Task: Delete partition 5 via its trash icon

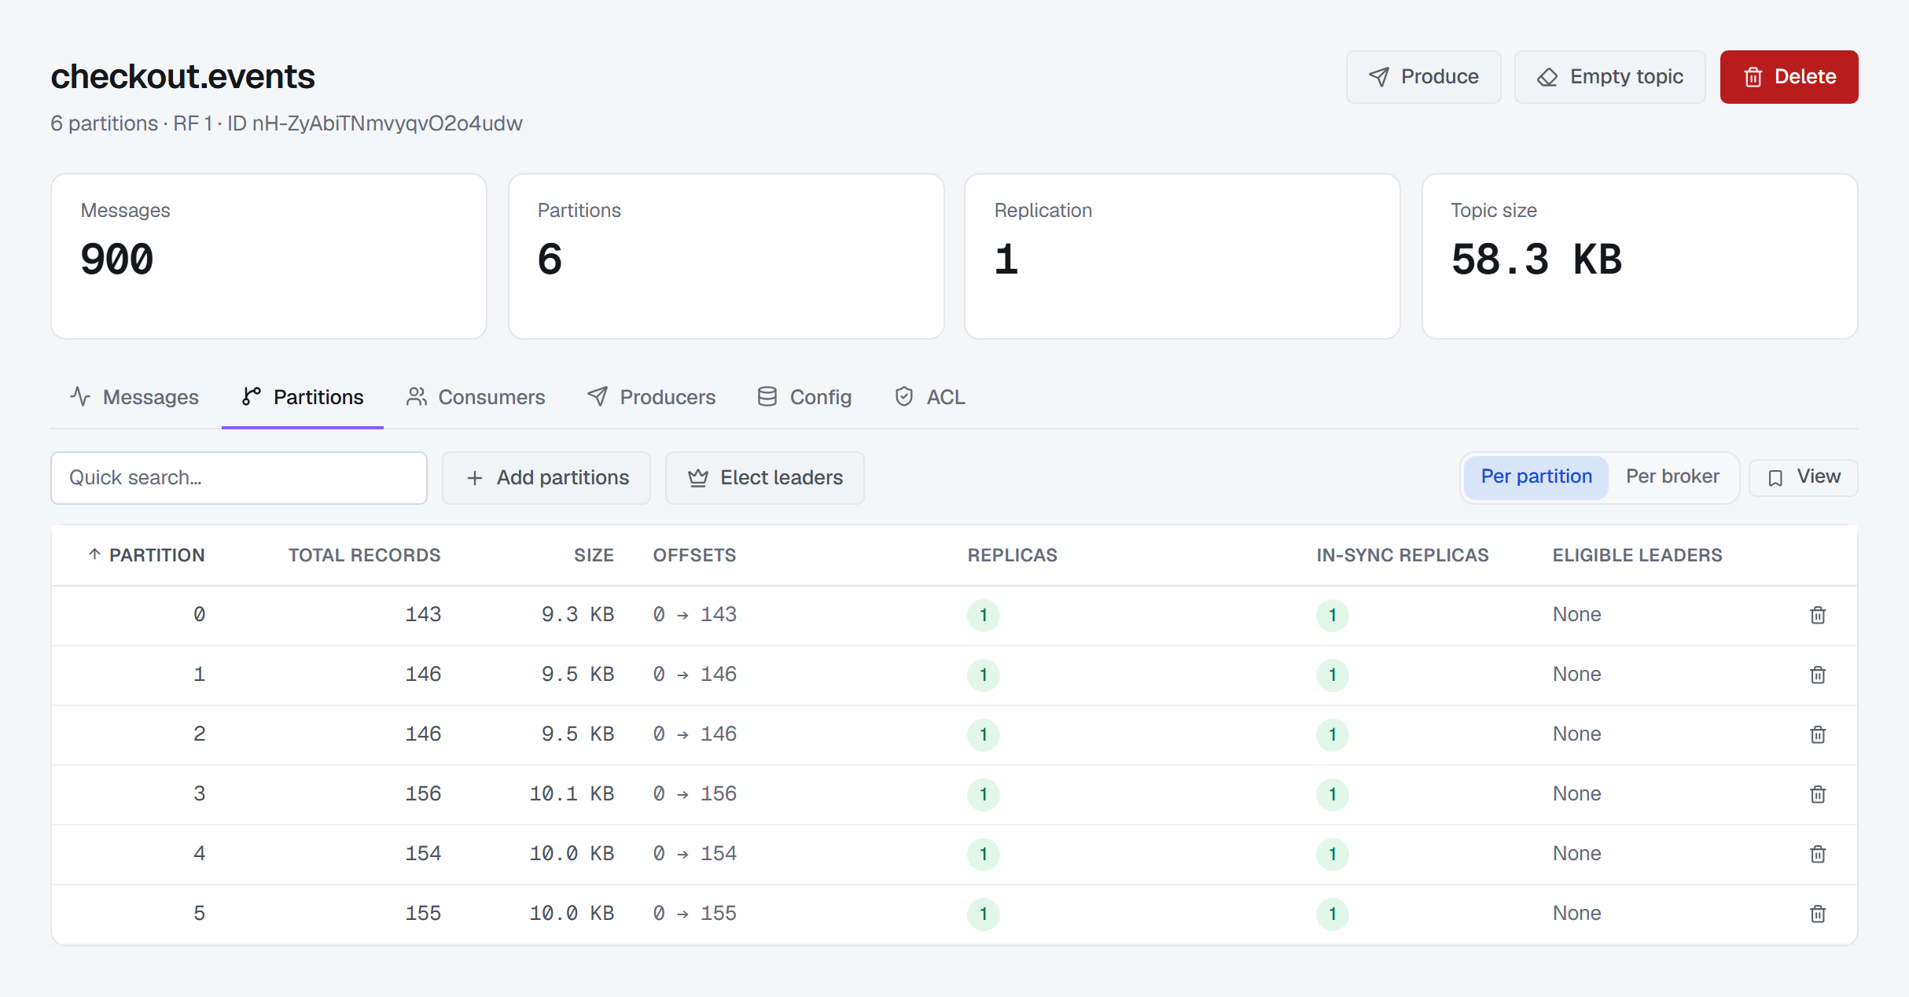Action: pos(1818,914)
